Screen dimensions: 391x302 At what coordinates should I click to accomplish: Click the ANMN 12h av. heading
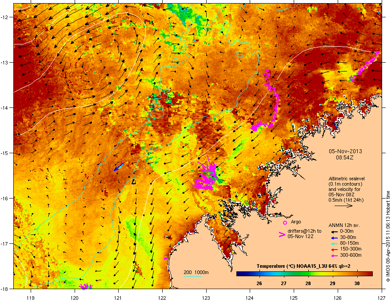pyautogui.click(x=344, y=225)
